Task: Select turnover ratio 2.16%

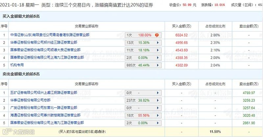Action: [215, 50]
